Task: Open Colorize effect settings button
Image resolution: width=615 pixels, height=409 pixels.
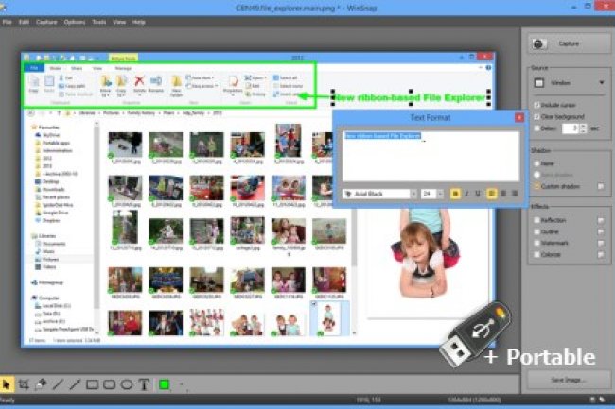Action: coord(601,255)
